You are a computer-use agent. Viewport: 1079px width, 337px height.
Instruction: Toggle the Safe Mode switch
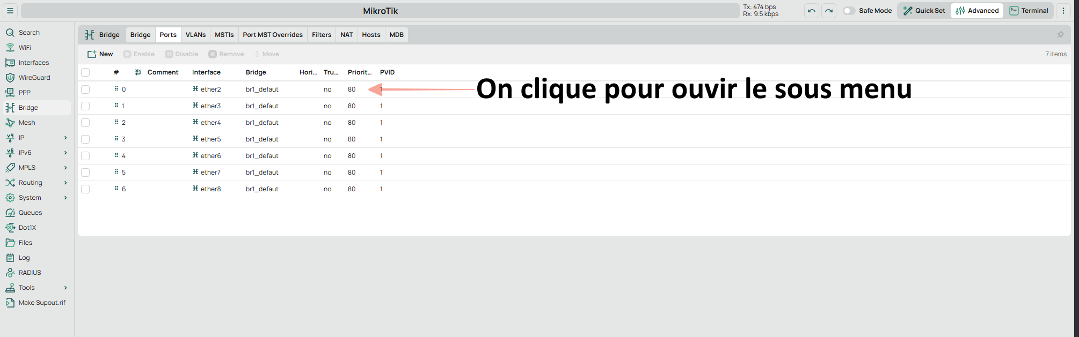coord(849,11)
